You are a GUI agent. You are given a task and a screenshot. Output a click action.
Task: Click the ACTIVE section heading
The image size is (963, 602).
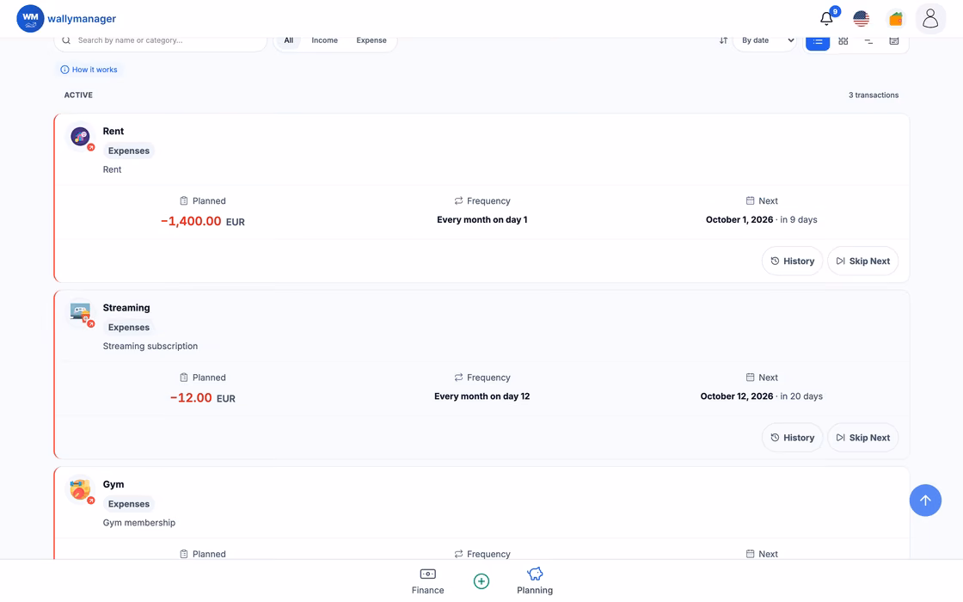(x=78, y=95)
